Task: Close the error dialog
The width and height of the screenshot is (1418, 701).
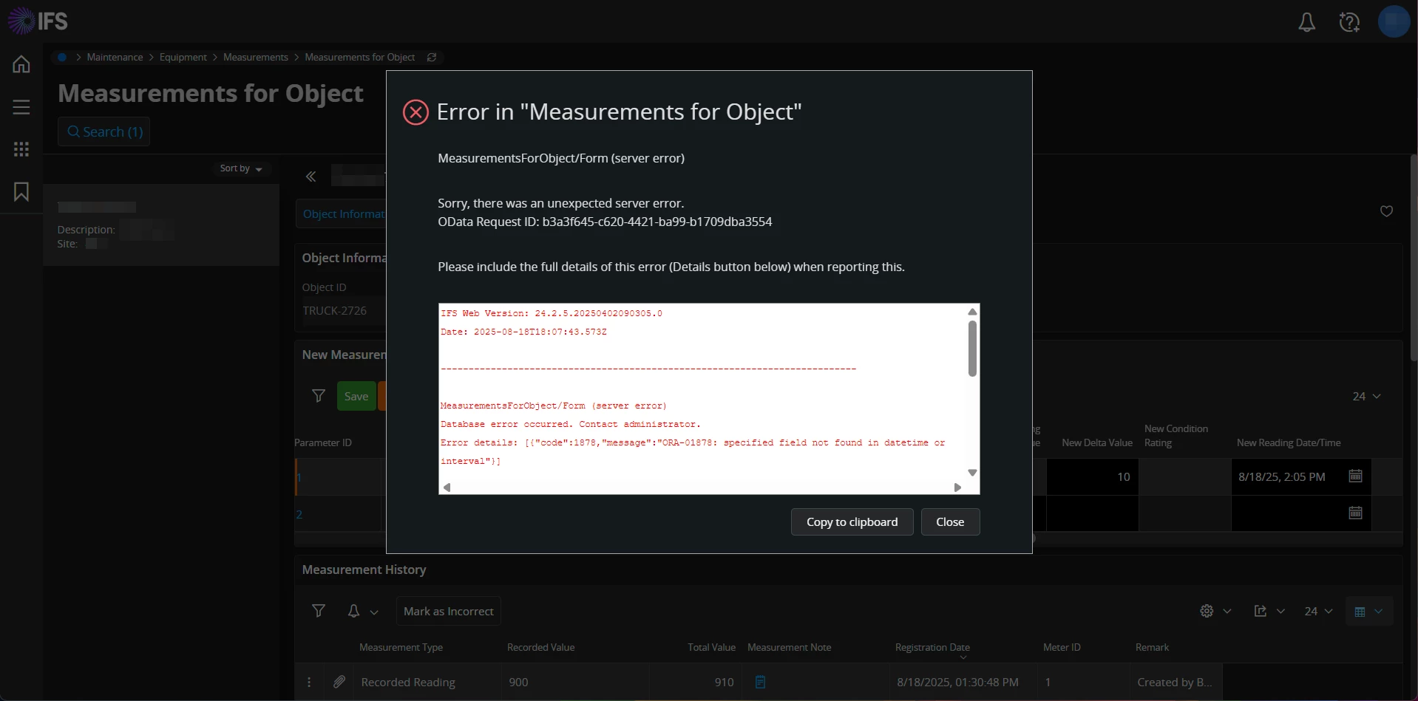Action: pyautogui.click(x=950, y=522)
